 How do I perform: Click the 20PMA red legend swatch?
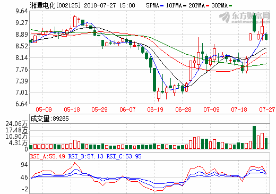click(x=208, y=6)
